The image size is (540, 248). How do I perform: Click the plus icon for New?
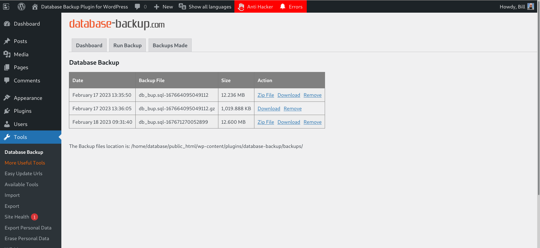tap(156, 7)
